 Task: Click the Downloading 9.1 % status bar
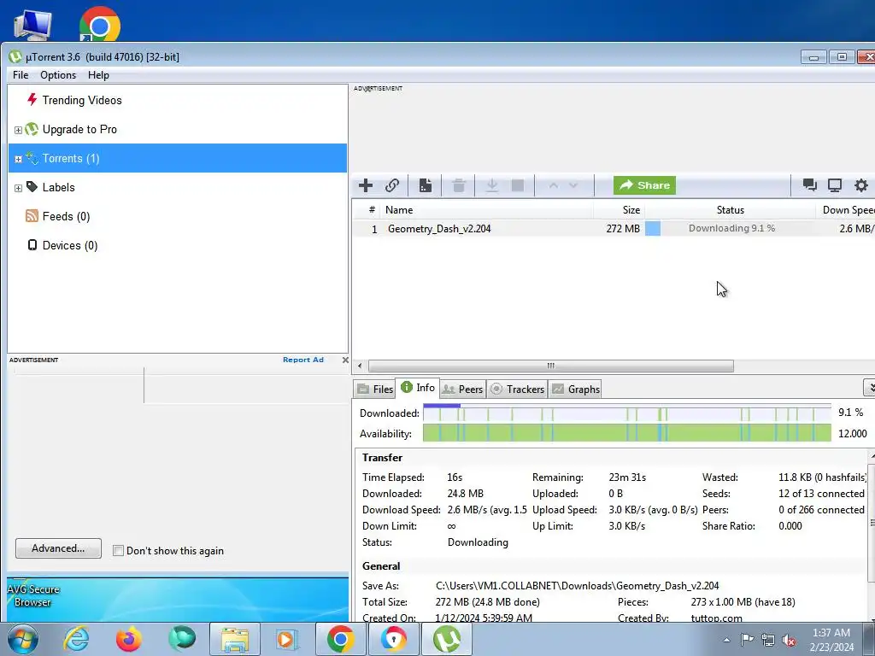(x=731, y=228)
